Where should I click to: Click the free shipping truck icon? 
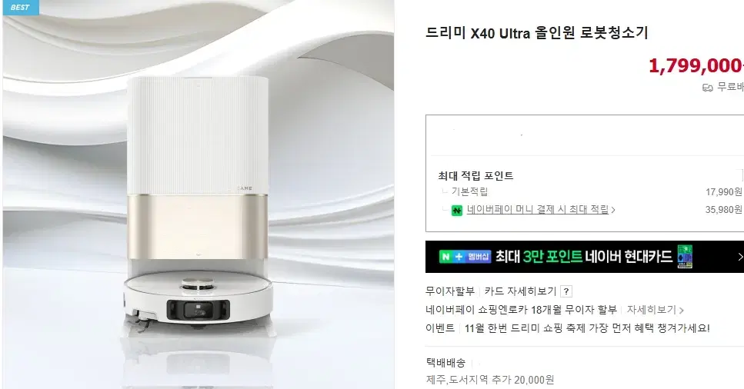pos(708,88)
